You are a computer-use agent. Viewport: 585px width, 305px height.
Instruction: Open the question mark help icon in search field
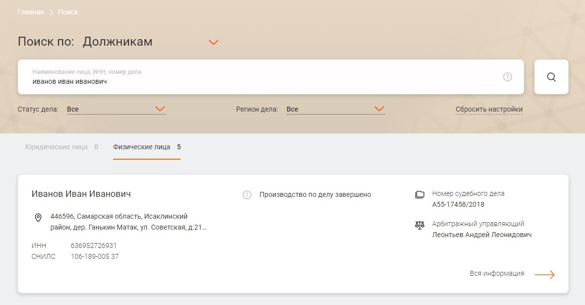tap(508, 77)
